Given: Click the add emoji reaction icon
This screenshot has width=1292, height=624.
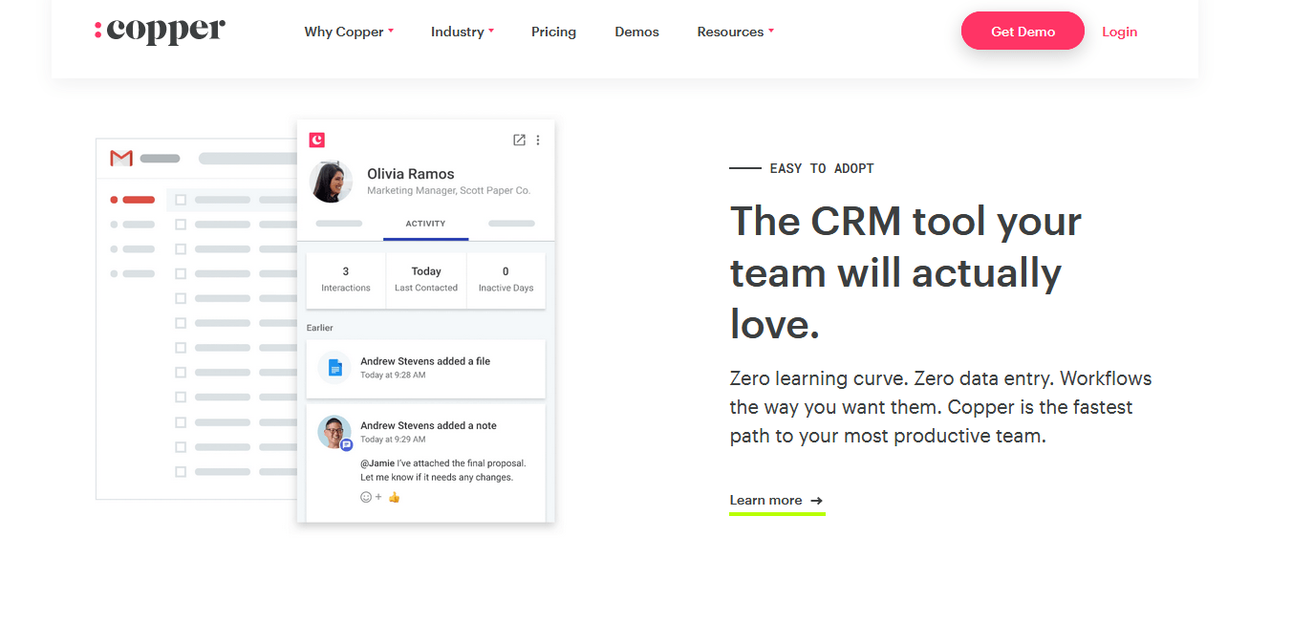Looking at the screenshot, I should tap(370, 497).
